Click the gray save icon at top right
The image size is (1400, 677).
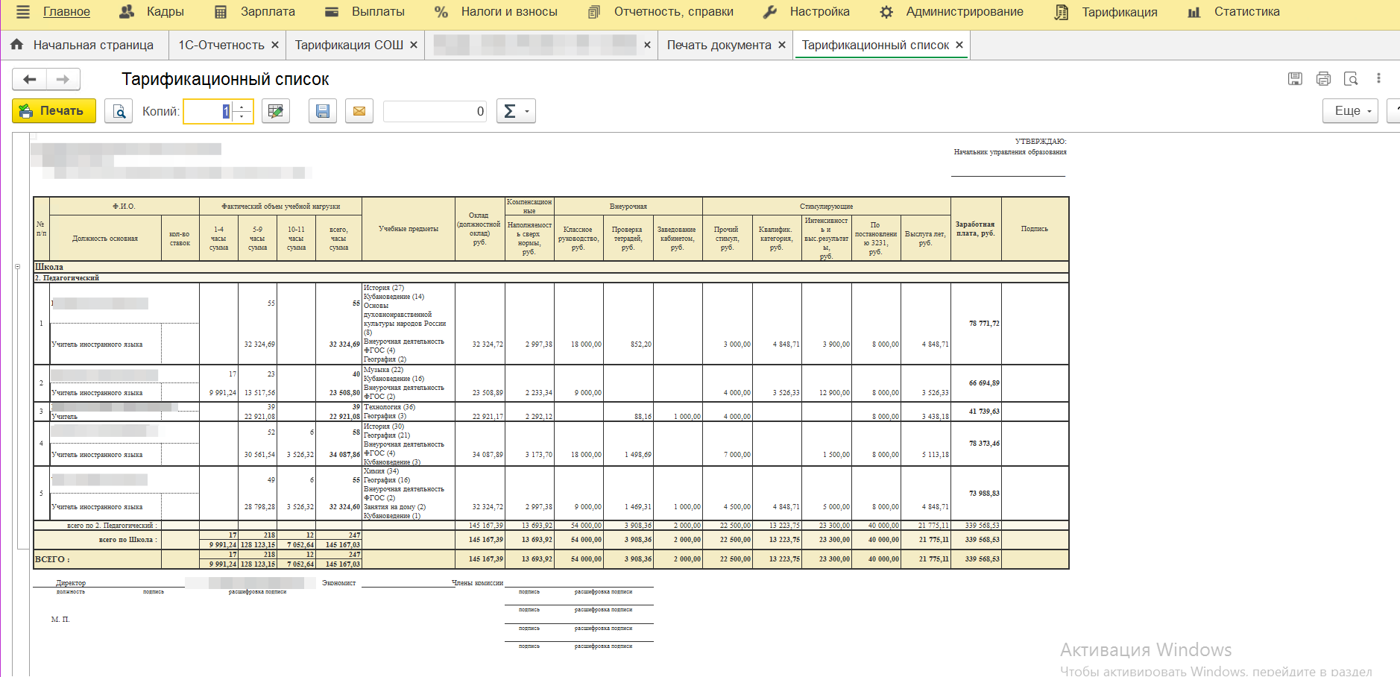pos(1295,79)
